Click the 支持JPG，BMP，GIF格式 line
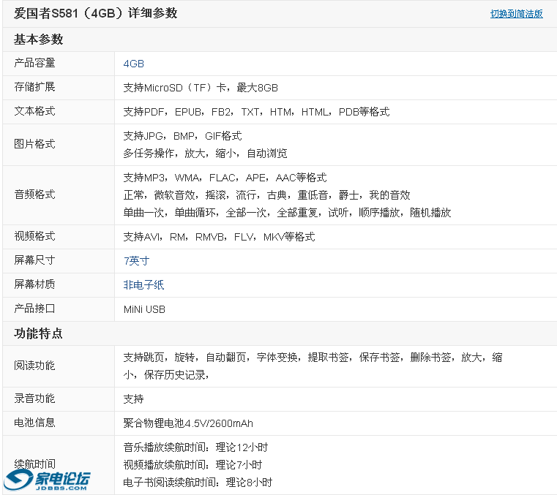The width and height of the screenshot is (557, 495). 182,136
